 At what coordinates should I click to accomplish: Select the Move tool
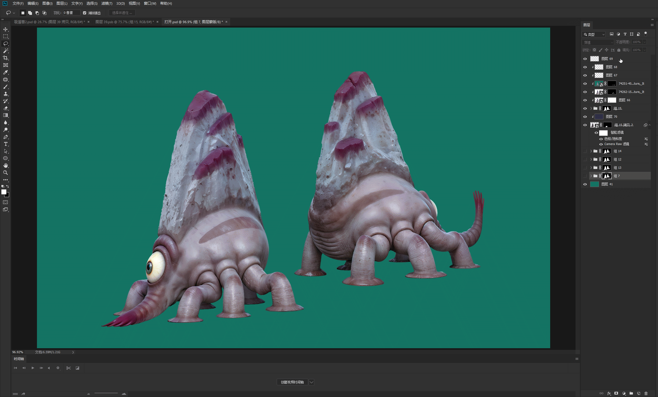pyautogui.click(x=6, y=29)
